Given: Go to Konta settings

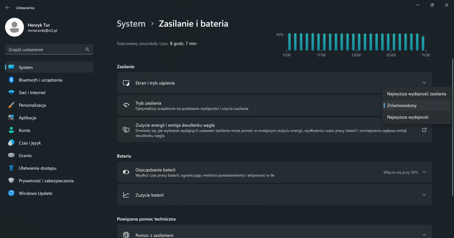Looking at the screenshot, I should click(49, 130).
